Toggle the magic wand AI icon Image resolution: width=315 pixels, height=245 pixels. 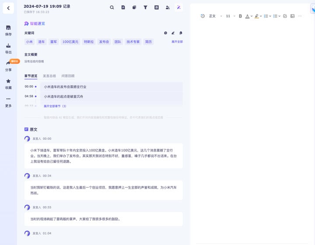tap(178, 7)
